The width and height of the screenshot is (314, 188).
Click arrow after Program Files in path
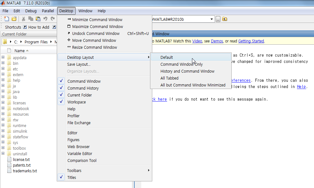[51, 42]
